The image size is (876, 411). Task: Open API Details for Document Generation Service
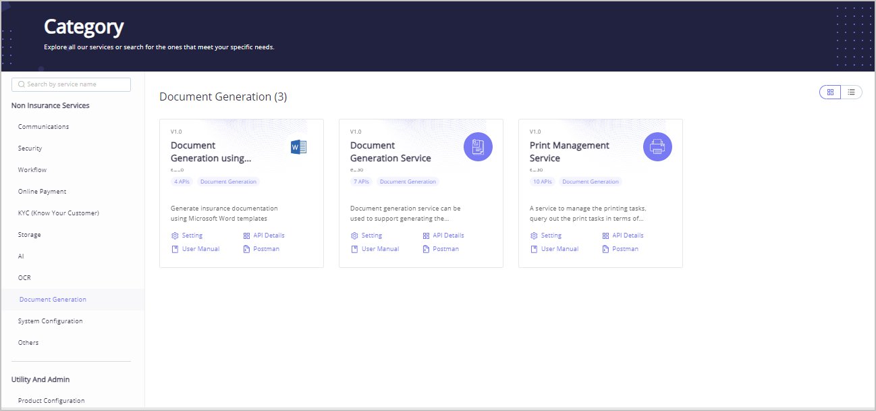pyautogui.click(x=448, y=236)
